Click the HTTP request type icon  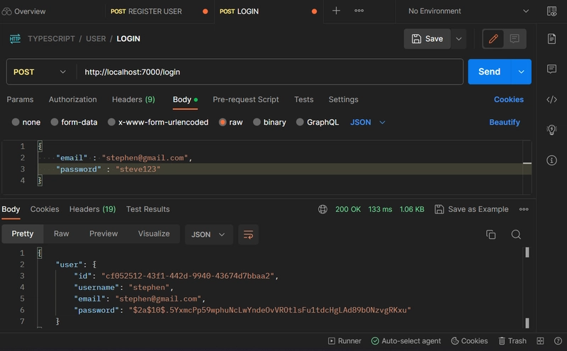pos(15,39)
